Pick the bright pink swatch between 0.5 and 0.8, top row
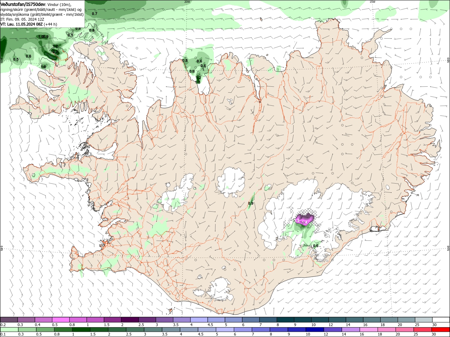 60,320
